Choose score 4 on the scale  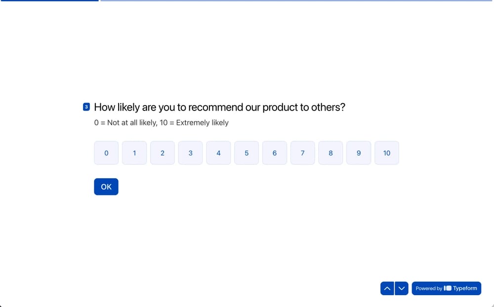point(218,153)
